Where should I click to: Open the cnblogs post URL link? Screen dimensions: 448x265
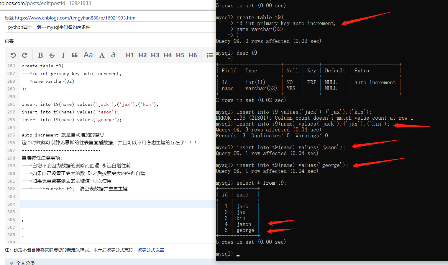coord(76,18)
